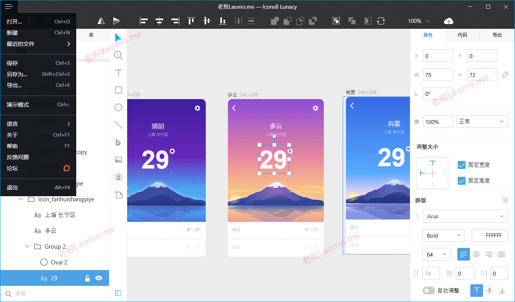Switch to the 代码 tab
515x302 pixels.
[x=462, y=35]
